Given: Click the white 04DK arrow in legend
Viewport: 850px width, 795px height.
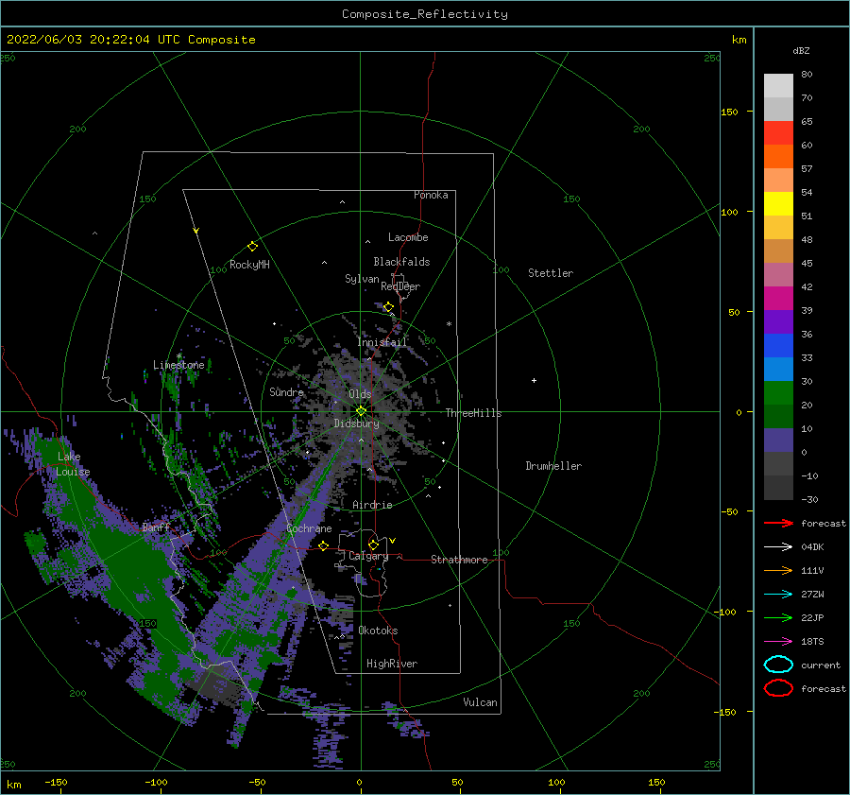Looking at the screenshot, I should (778, 547).
